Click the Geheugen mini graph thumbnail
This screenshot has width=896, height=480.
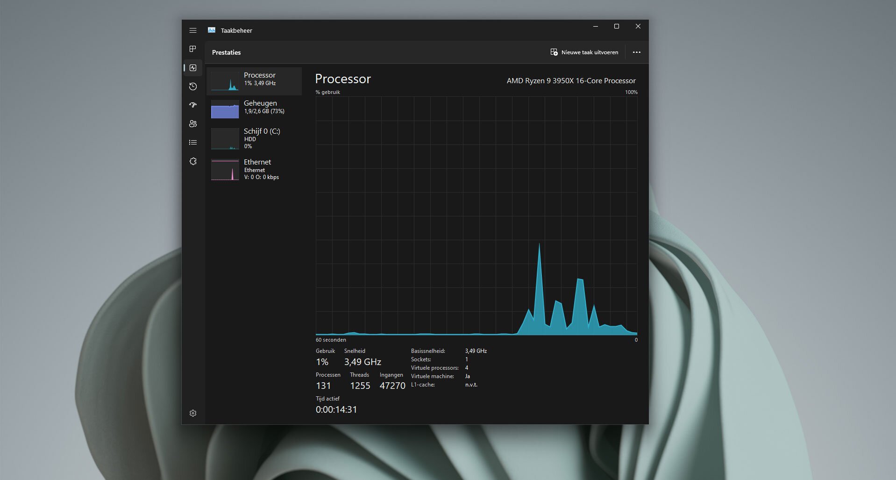coord(225,109)
